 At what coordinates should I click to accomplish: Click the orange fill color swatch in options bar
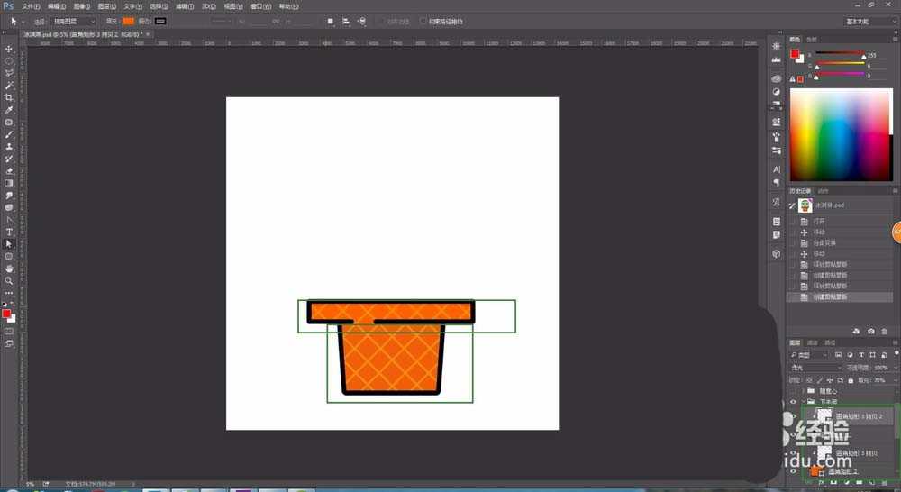pyautogui.click(x=128, y=21)
